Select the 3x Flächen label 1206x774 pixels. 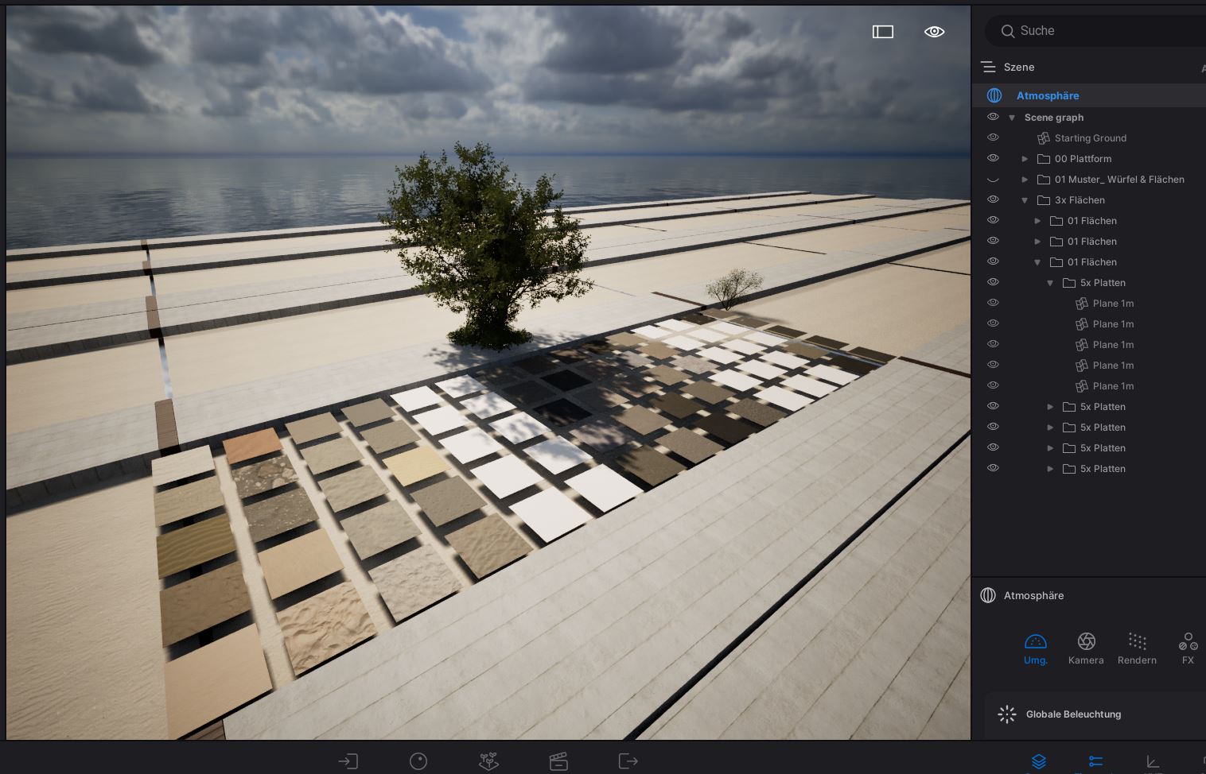(1080, 200)
